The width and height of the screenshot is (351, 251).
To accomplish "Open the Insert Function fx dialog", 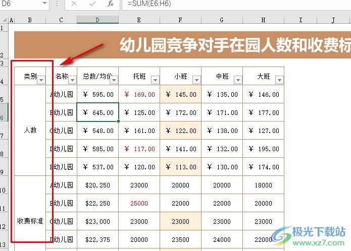I will (111, 4).
